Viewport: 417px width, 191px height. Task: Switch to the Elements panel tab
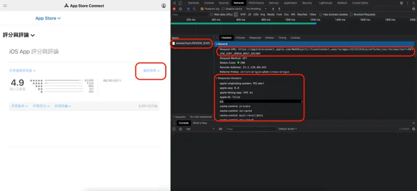(193, 3)
